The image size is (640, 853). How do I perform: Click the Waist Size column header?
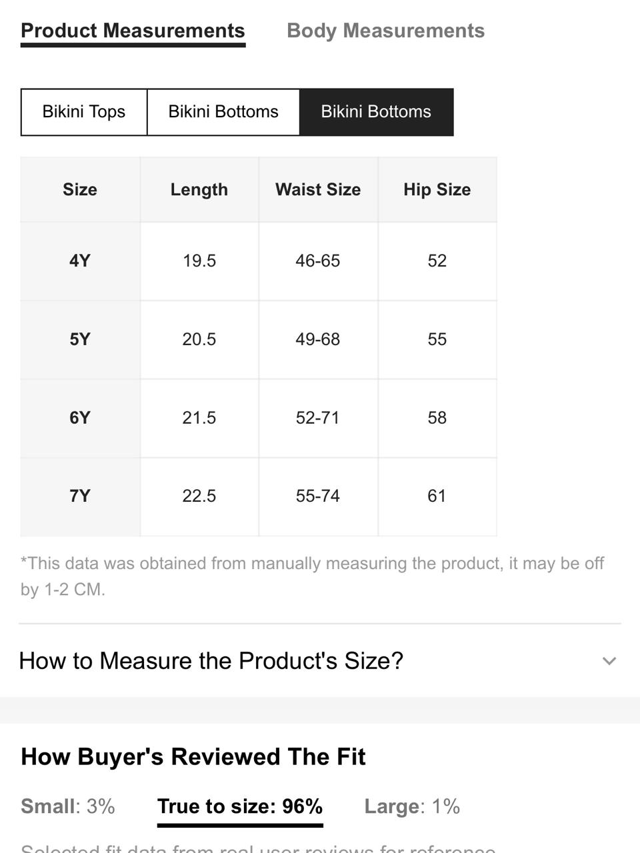pos(318,189)
